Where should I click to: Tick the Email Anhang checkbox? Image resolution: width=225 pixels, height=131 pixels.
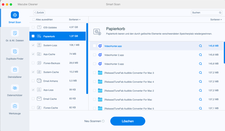click(33, 81)
